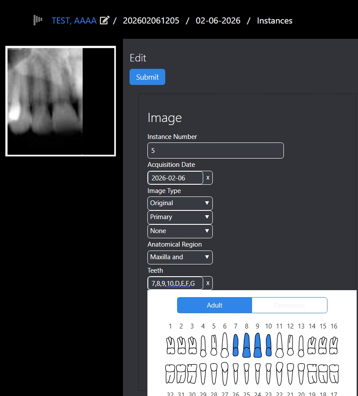The image size is (358, 396).
Task: Select upper tooth 12 icon
Action: 290,345
